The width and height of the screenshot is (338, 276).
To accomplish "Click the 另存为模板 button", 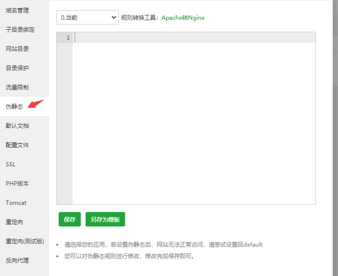I will click(x=105, y=219).
